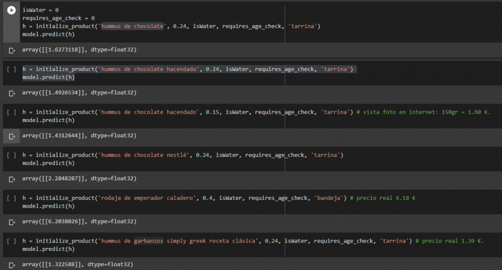Image resolution: width=502 pixels, height=270 pixels.
Task: Click 'hummus de chocolate nestlé' string
Action: tap(144, 155)
